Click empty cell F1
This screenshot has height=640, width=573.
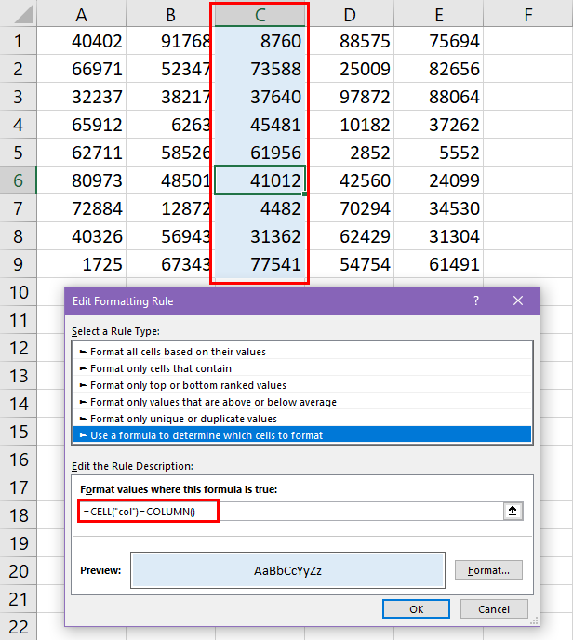528,41
